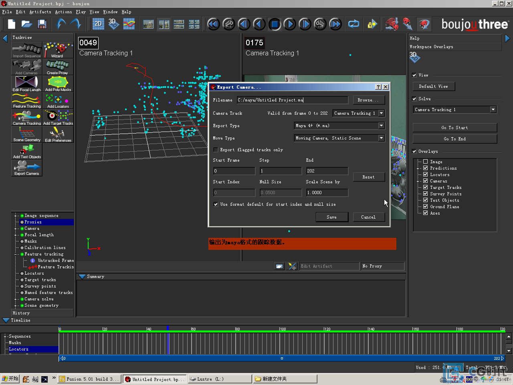Expand the Image sequence tree node
This screenshot has width=513, height=385.
coord(16,216)
